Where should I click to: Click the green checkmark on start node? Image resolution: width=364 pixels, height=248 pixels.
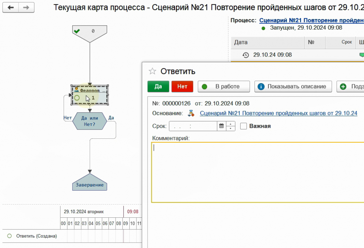76,31
